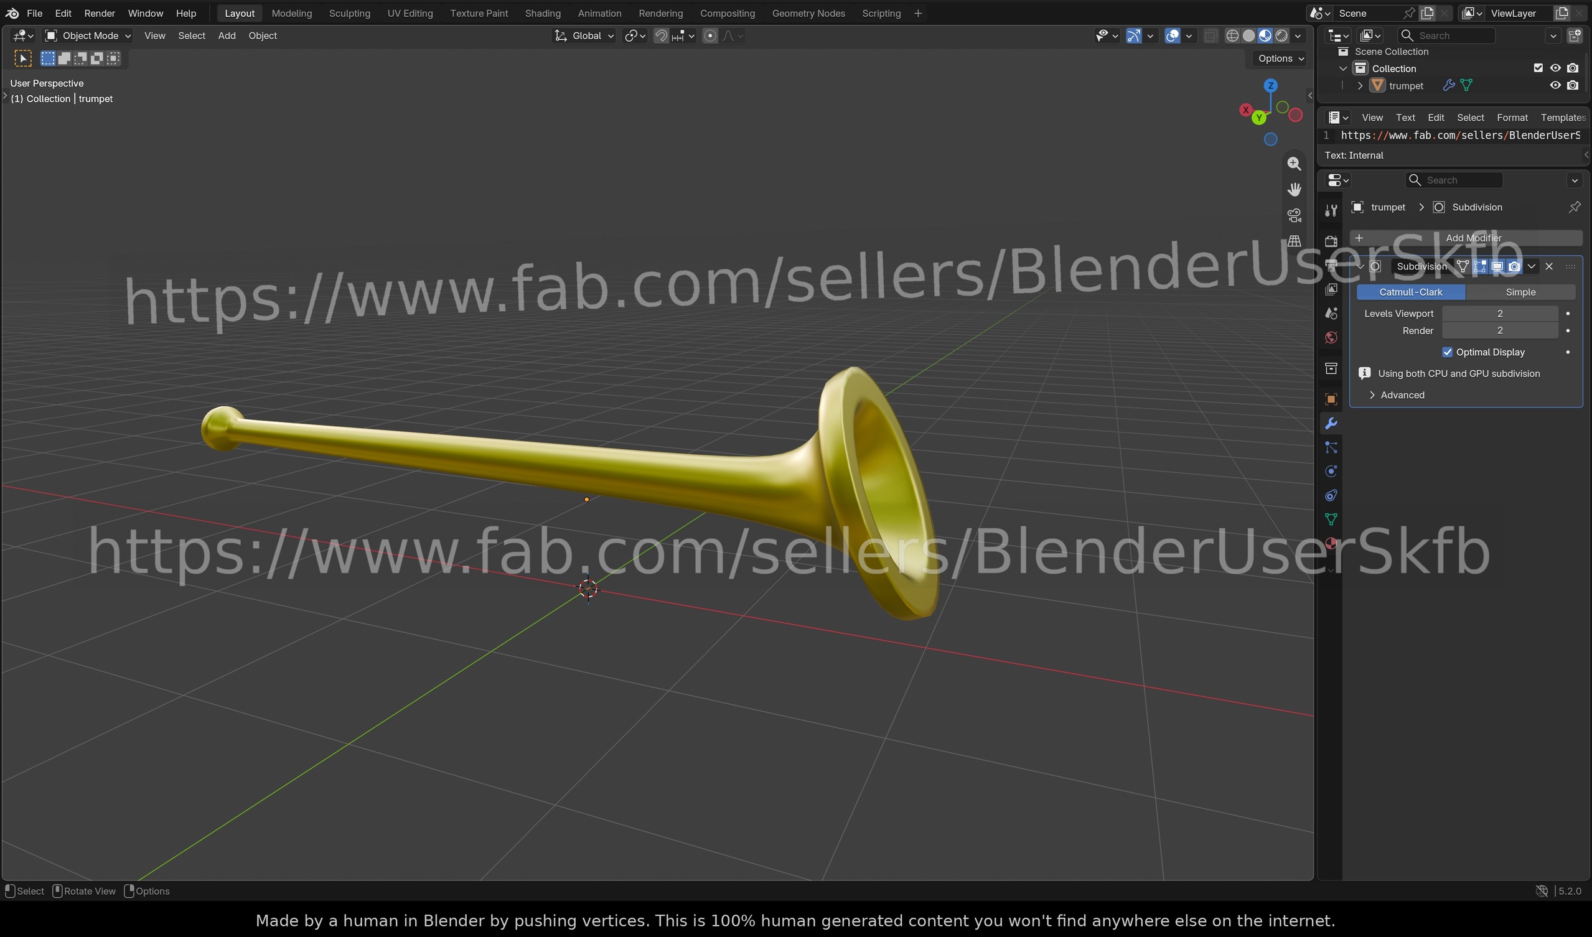The width and height of the screenshot is (1592, 937).
Task: Click the zoom magnifier icon in viewport
Action: click(x=1294, y=164)
